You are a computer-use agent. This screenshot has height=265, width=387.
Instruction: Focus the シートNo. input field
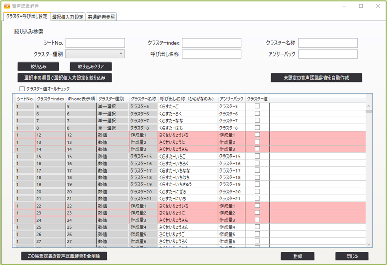click(95, 43)
